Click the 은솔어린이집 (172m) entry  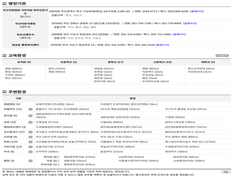(50, 146)
